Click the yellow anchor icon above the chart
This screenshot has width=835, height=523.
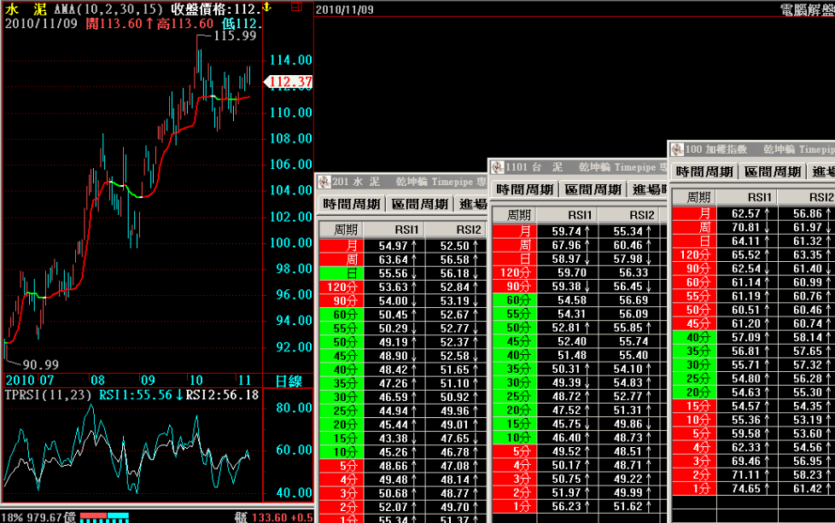(x=266, y=7)
